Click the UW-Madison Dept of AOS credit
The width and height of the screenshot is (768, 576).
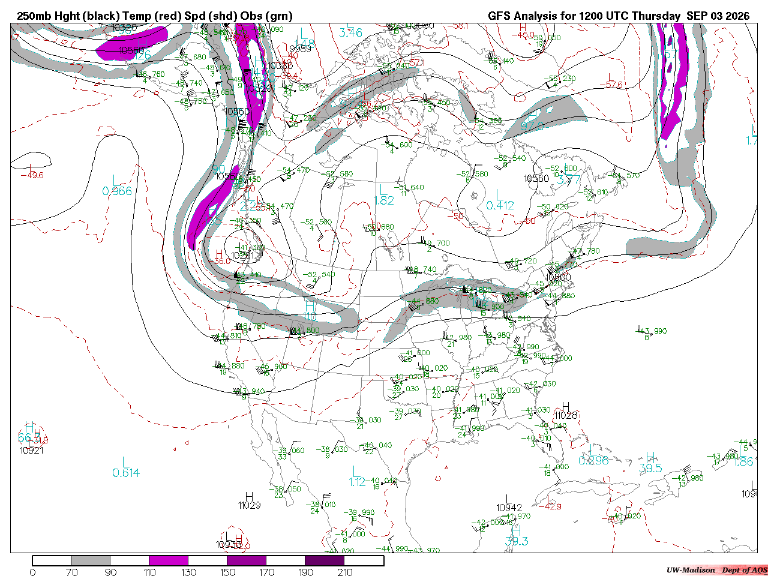[x=716, y=570]
